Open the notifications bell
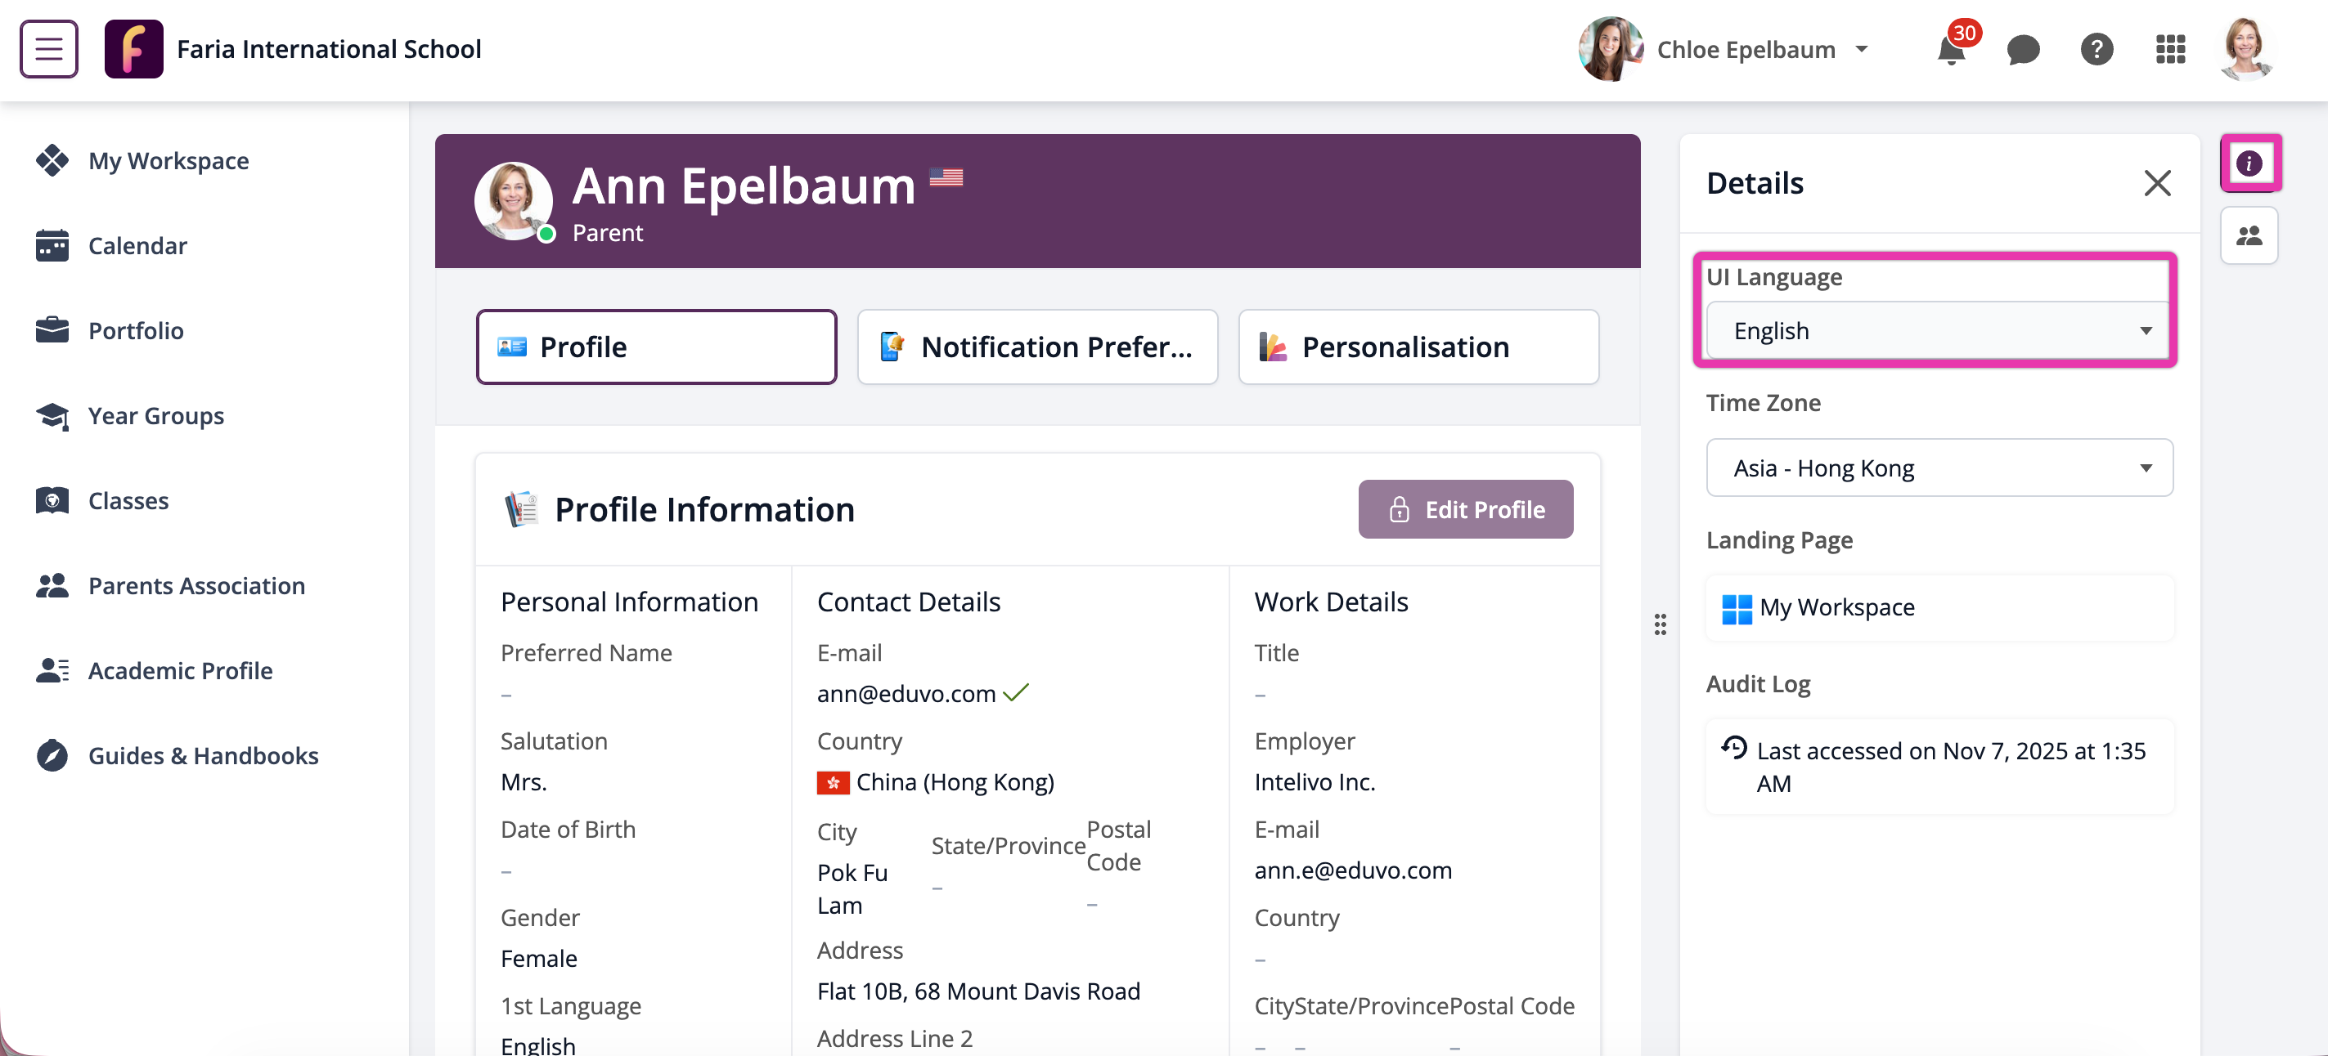This screenshot has width=2328, height=1056. coord(1951,51)
